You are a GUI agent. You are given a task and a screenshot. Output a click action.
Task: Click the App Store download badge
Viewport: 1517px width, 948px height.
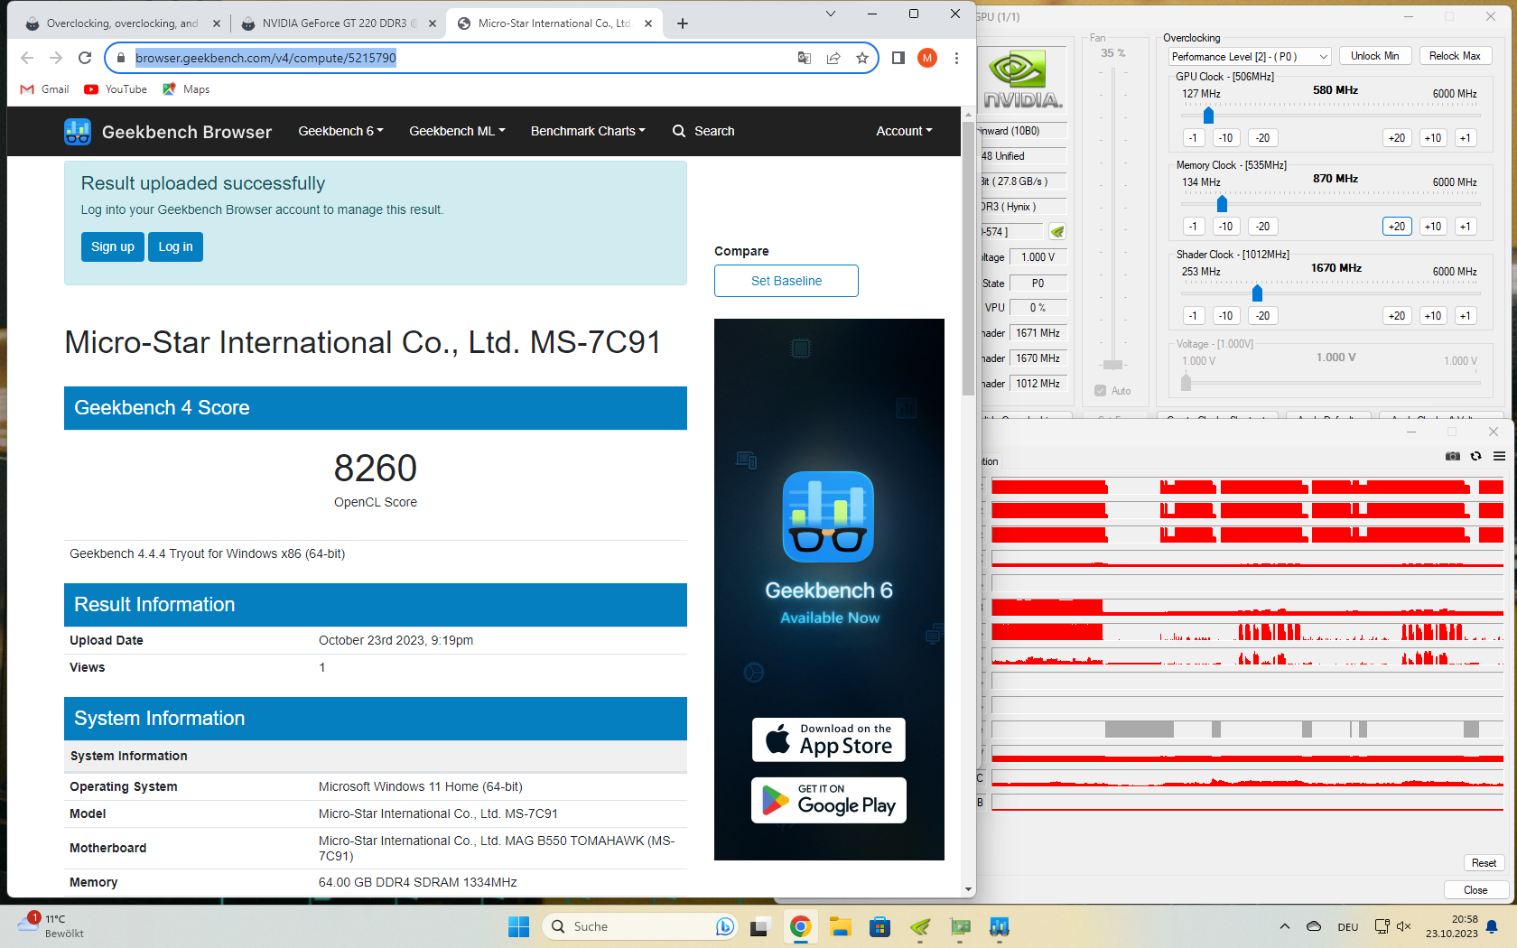pyautogui.click(x=829, y=740)
